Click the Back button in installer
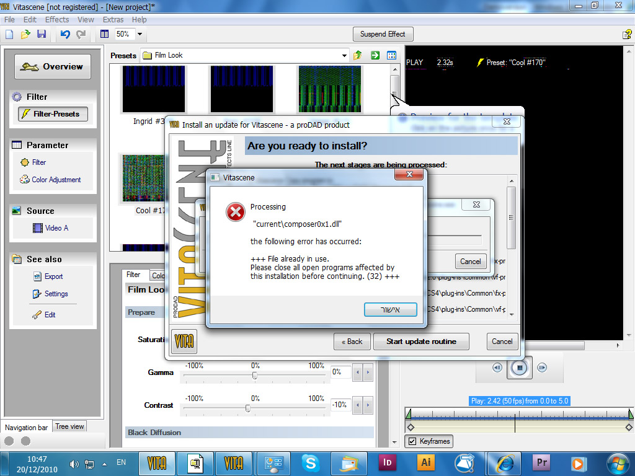This screenshot has height=476, width=635. point(352,342)
